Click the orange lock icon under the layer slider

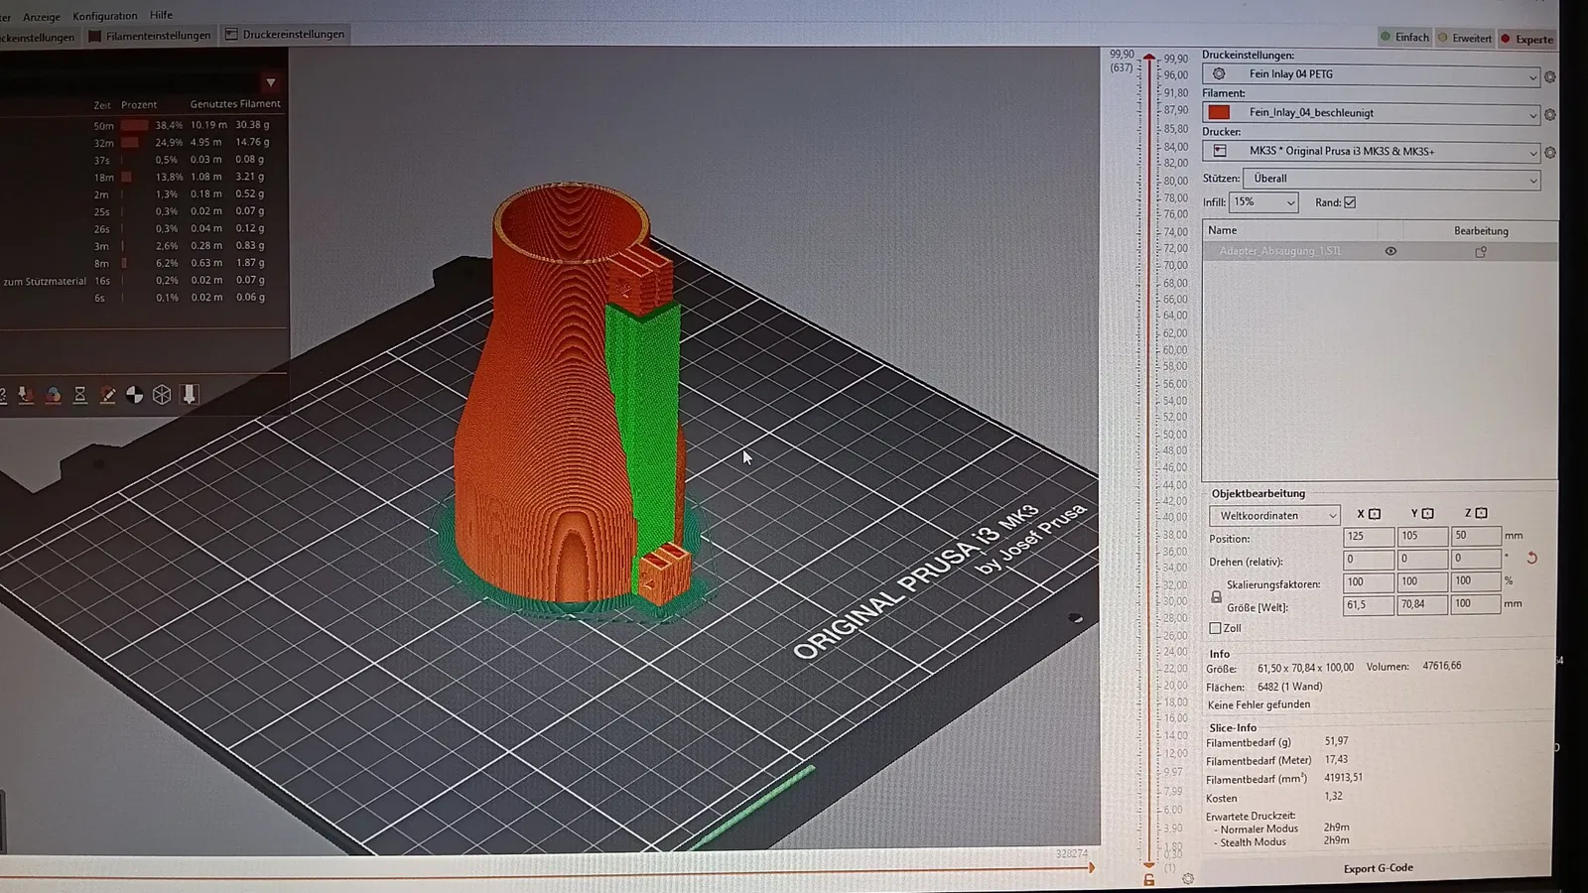1149,880
